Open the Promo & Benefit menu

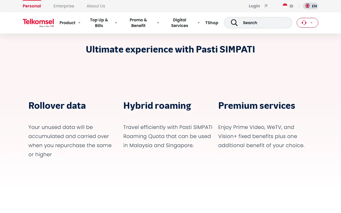138,23
